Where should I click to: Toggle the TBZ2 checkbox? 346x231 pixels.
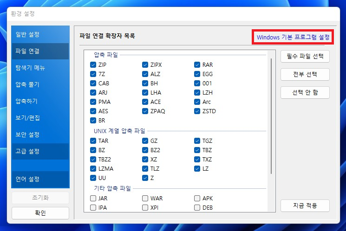click(93, 160)
